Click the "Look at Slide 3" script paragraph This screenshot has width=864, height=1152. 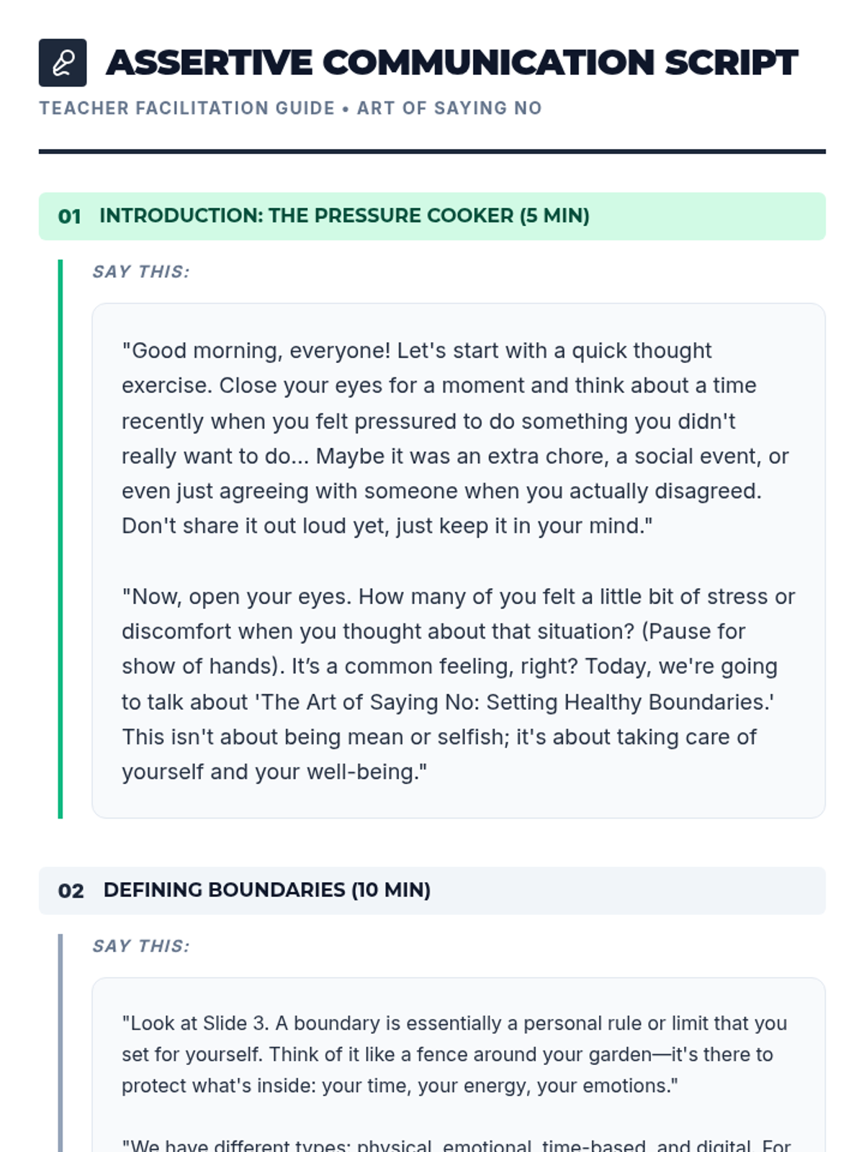(454, 1054)
